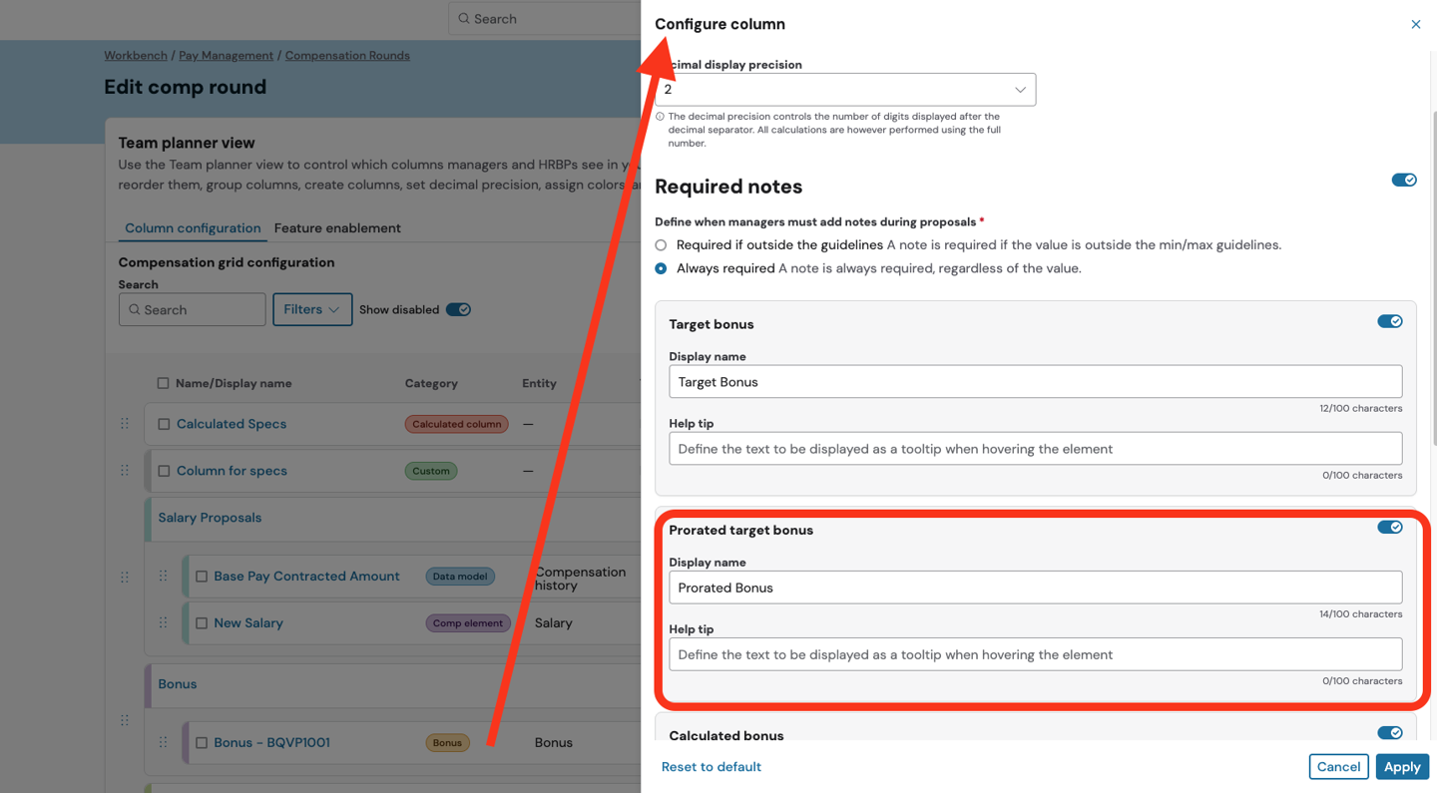Open the Column configuration tab
The image size is (1437, 793).
click(193, 228)
